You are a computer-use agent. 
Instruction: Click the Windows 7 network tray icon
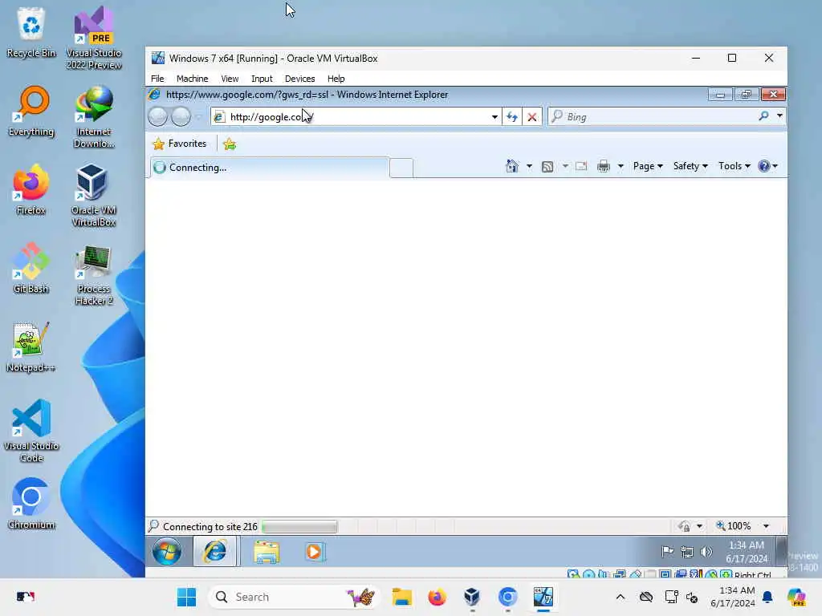point(687,552)
